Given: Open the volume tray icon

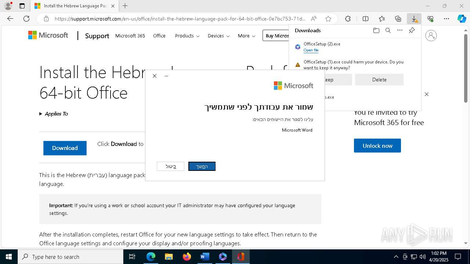Looking at the screenshot, I should [x=423, y=257].
